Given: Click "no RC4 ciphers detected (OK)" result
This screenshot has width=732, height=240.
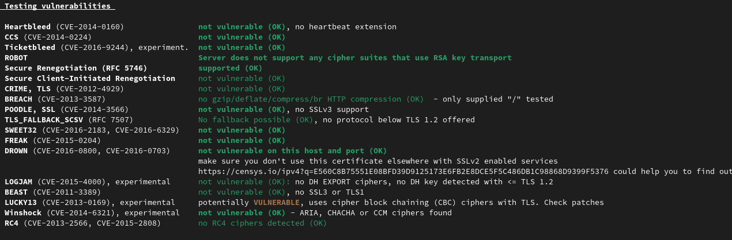Looking at the screenshot, I should 262,223.
